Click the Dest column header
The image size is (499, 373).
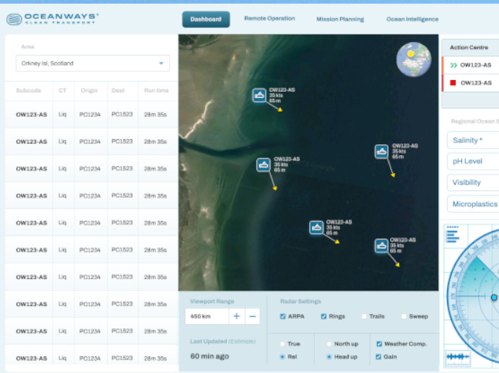(x=118, y=90)
